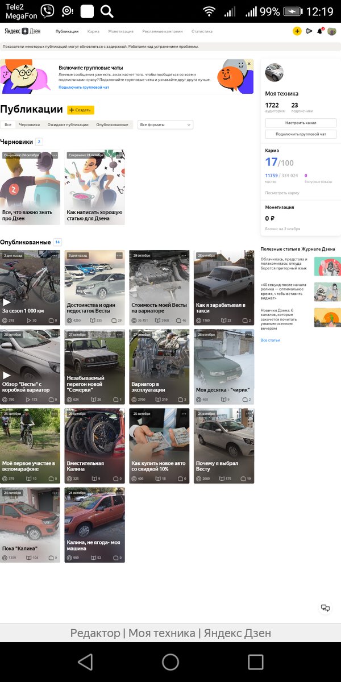Tap the Android back navigation button
The height and width of the screenshot is (682, 341).
(85, 662)
